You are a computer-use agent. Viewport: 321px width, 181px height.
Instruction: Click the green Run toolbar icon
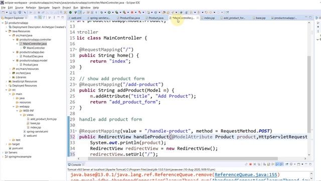[x=109, y=12]
